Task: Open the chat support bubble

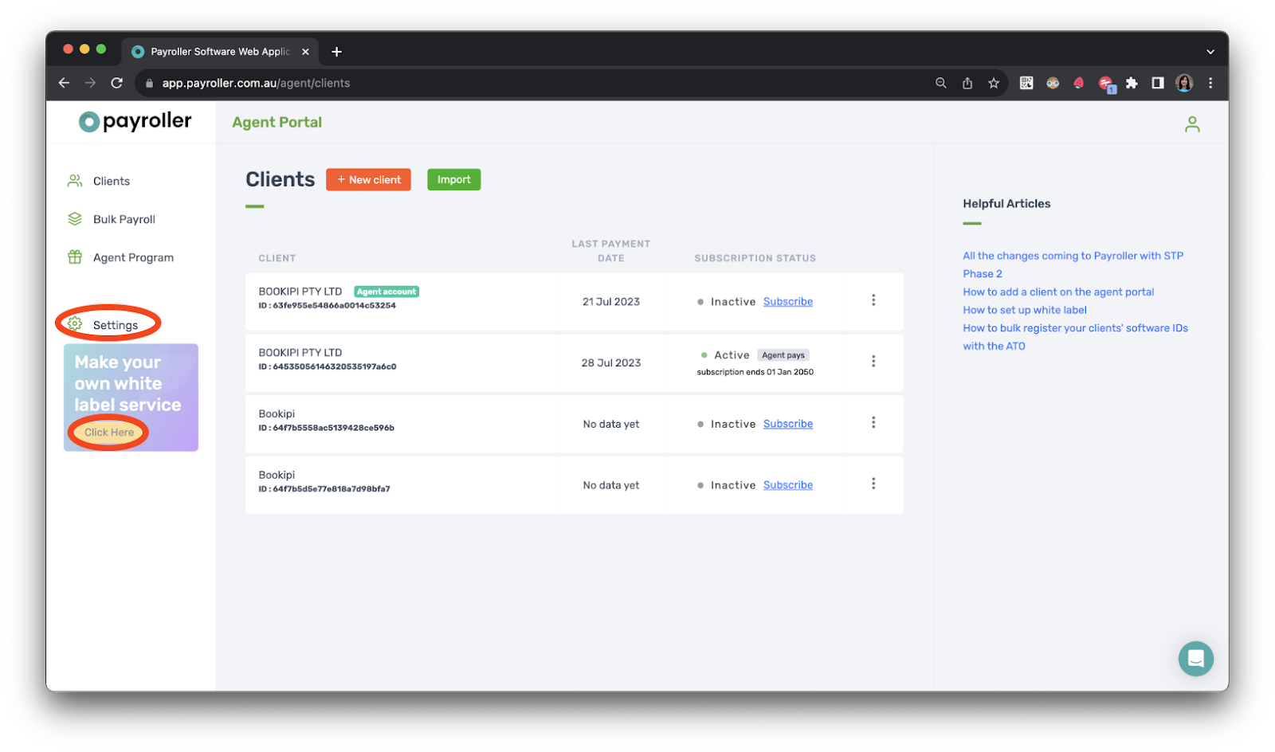Action: point(1195,659)
